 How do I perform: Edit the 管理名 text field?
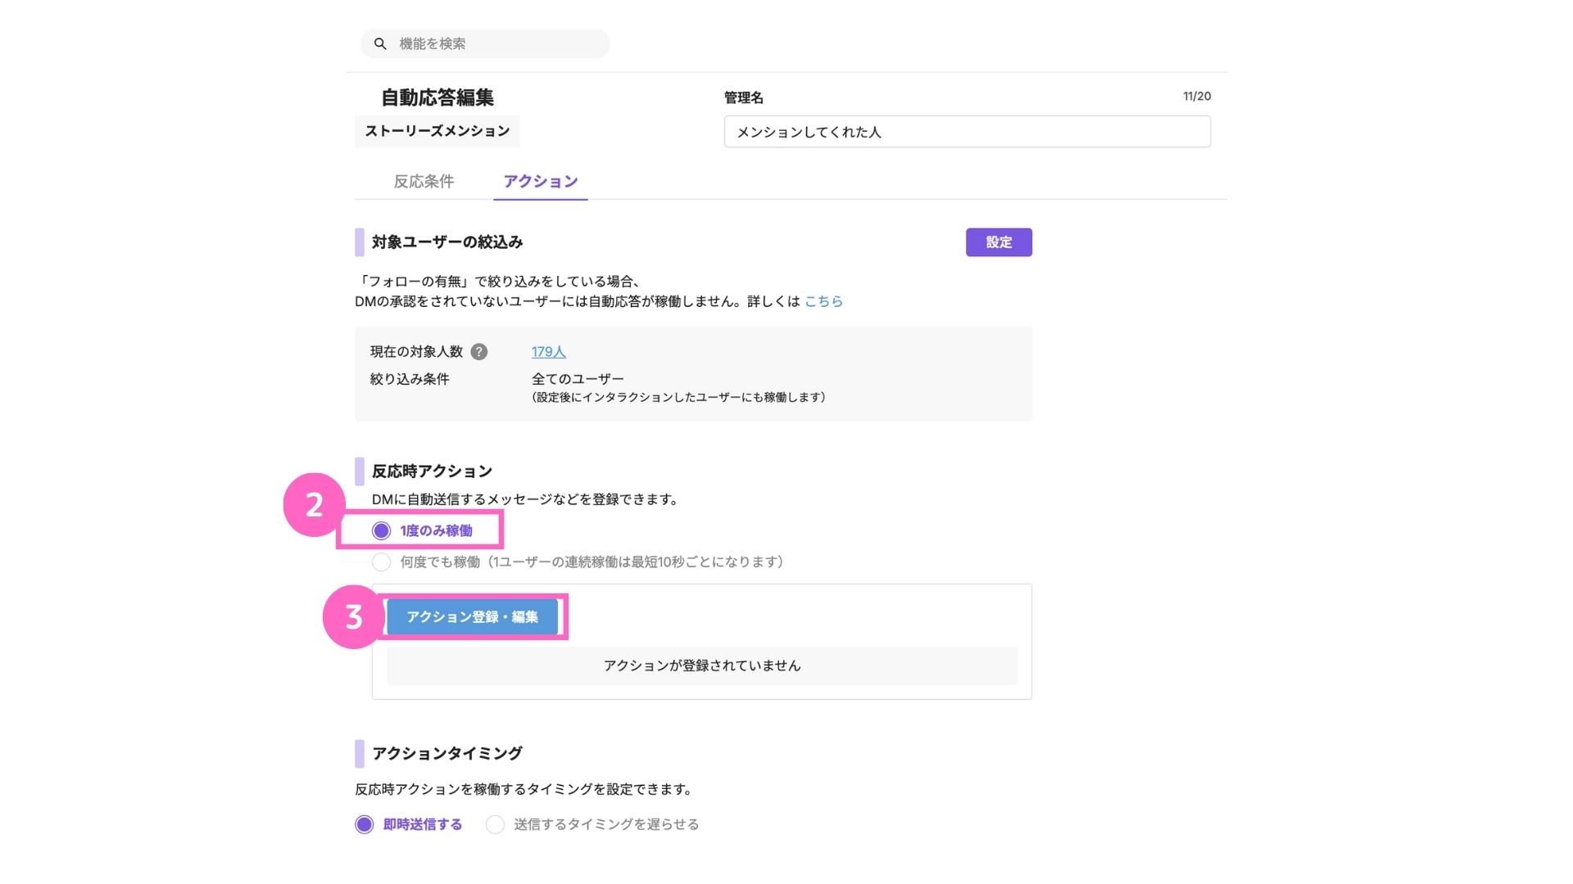(x=967, y=132)
